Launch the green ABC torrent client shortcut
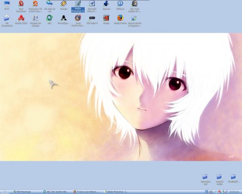 click(50, 20)
